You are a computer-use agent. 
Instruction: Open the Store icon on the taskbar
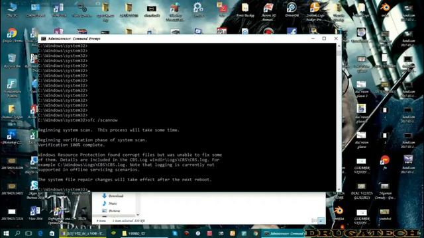52,233
